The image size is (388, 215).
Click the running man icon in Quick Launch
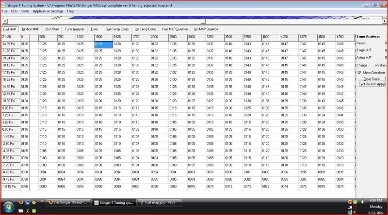(x=28, y=211)
